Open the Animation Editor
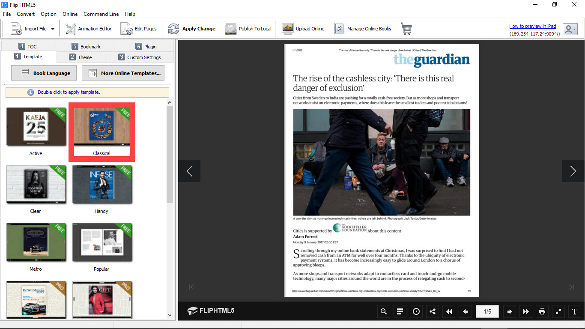 tap(88, 29)
